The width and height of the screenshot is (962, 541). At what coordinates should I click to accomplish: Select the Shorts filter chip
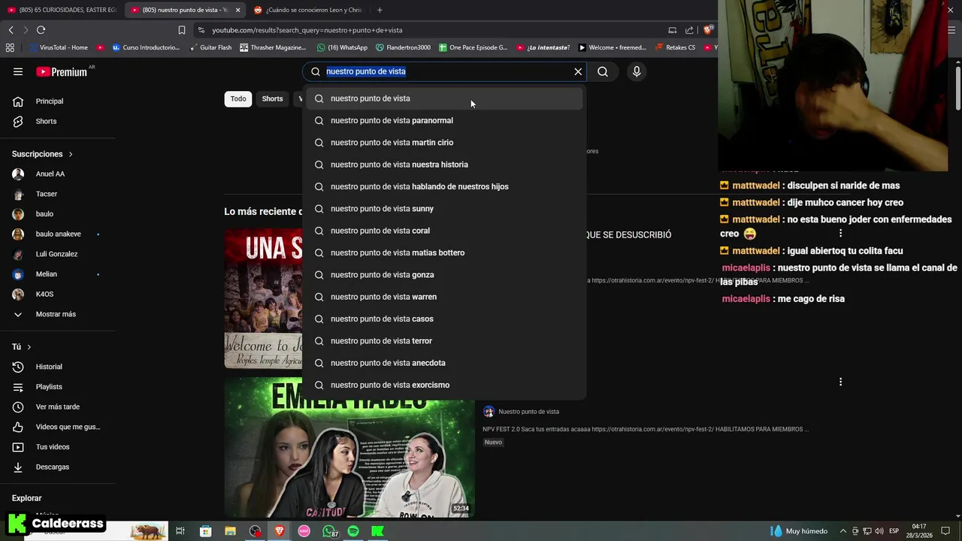click(272, 98)
